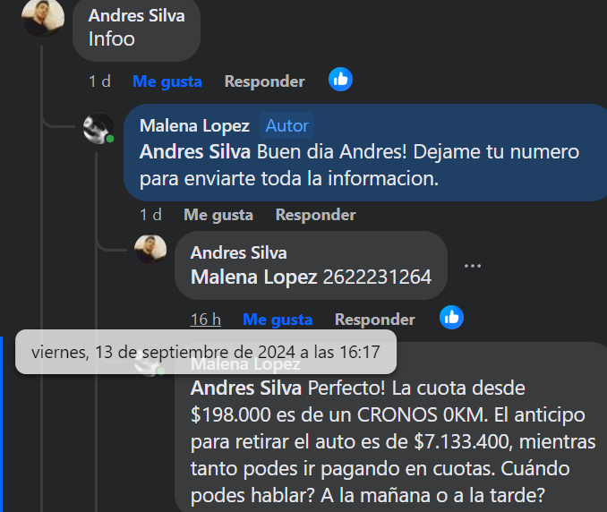The image size is (607, 512).
Task: Click the Autor badge next to Malena Lopez
Action: pyautogui.click(x=286, y=126)
